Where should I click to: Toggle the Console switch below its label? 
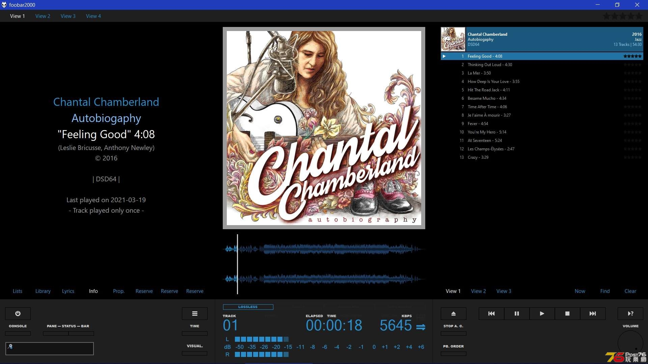pos(18,333)
